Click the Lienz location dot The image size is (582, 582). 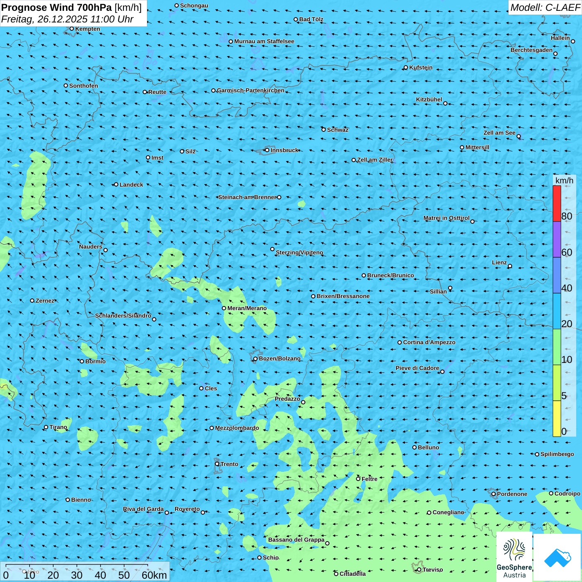(510, 266)
